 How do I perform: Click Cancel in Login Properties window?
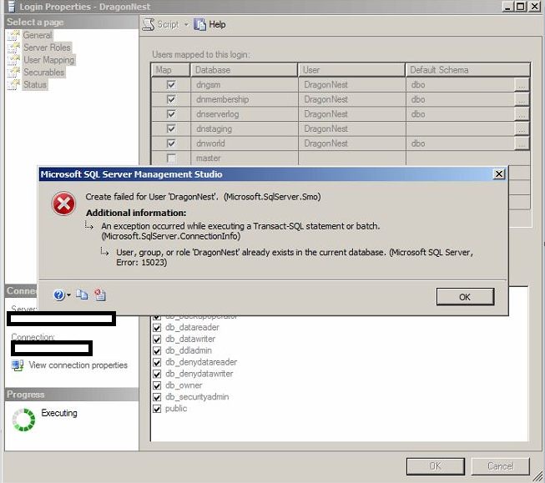pyautogui.click(x=501, y=466)
